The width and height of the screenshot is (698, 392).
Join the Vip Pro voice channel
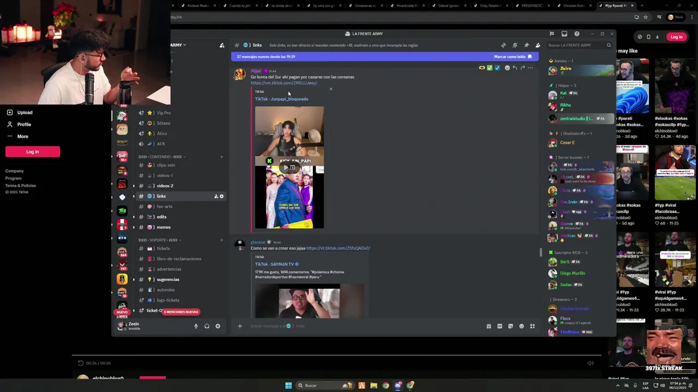180,113
